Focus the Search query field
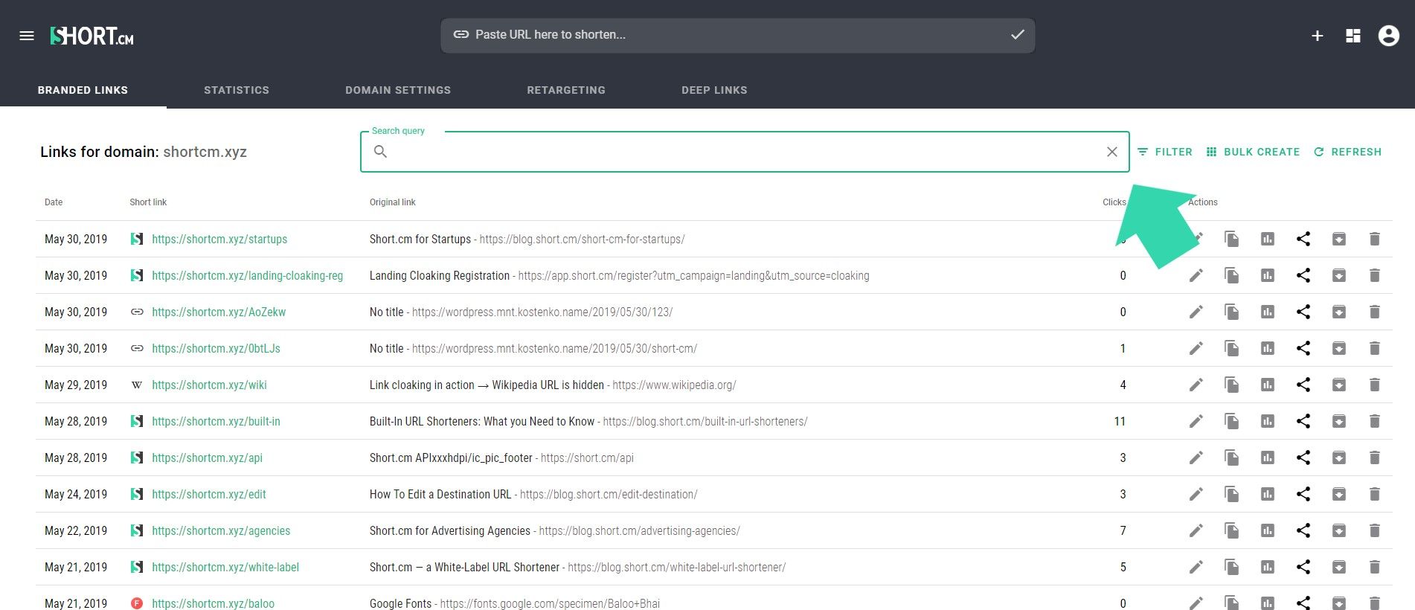 [x=744, y=152]
